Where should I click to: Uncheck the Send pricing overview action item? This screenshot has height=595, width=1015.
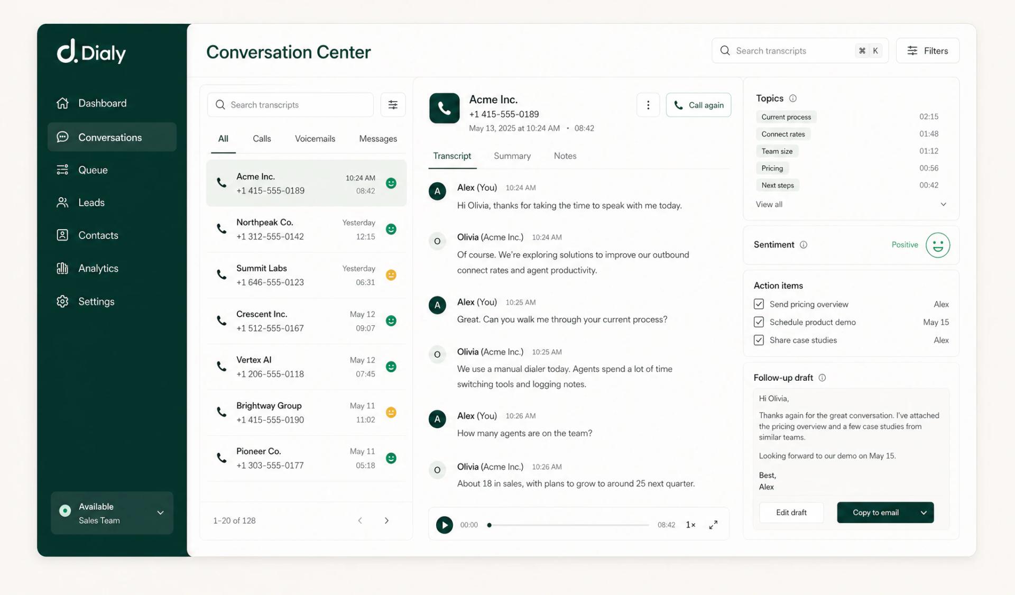(x=759, y=304)
